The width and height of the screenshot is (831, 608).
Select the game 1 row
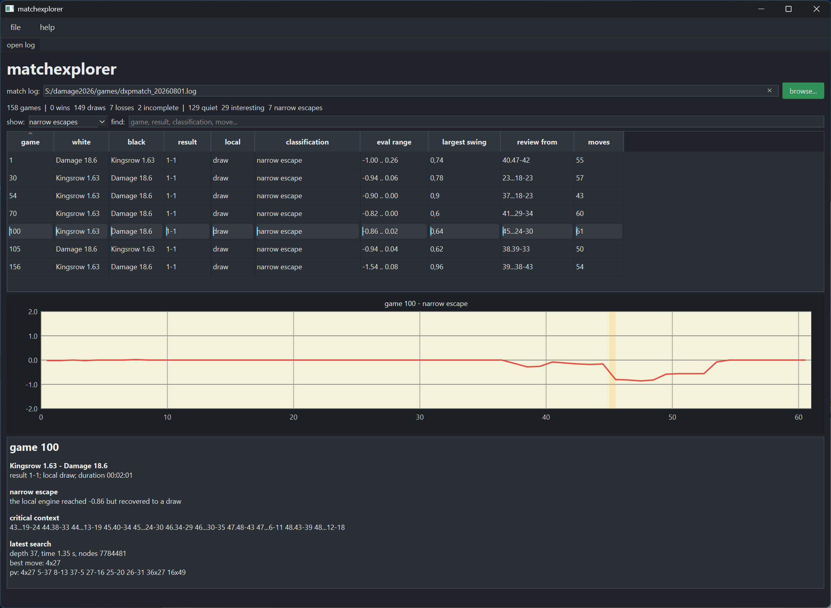(315, 160)
